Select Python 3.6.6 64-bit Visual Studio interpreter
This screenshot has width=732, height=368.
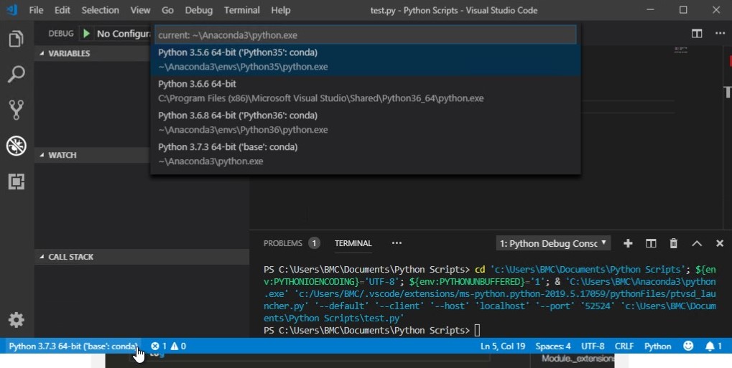pyautogui.click(x=366, y=91)
